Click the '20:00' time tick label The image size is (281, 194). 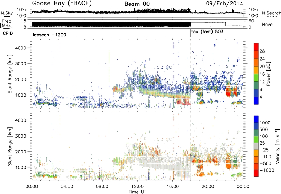[208, 187]
